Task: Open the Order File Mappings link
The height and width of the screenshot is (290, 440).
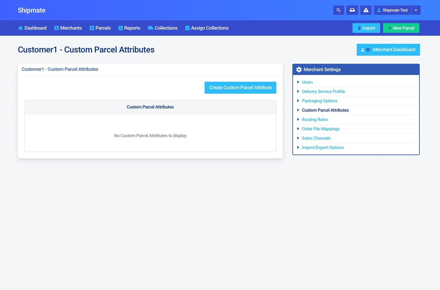Action: 321,129
